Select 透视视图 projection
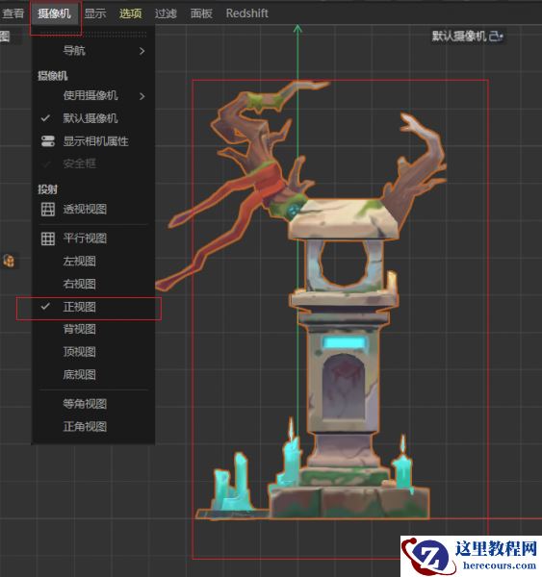This screenshot has width=542, height=577. pos(93,209)
